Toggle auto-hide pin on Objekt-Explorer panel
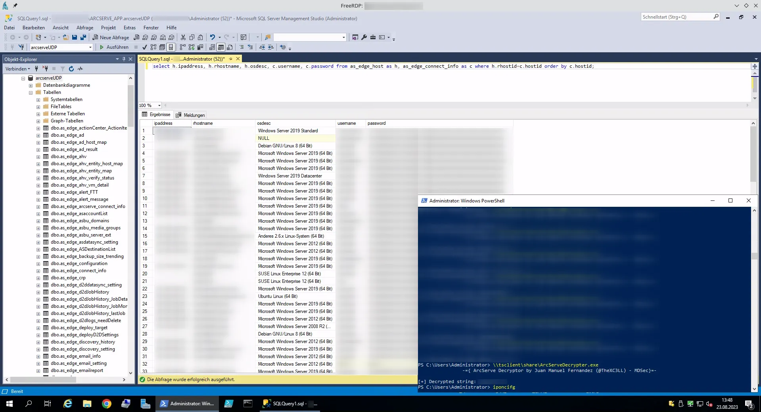Image resolution: width=761 pixels, height=412 pixels. (x=124, y=59)
